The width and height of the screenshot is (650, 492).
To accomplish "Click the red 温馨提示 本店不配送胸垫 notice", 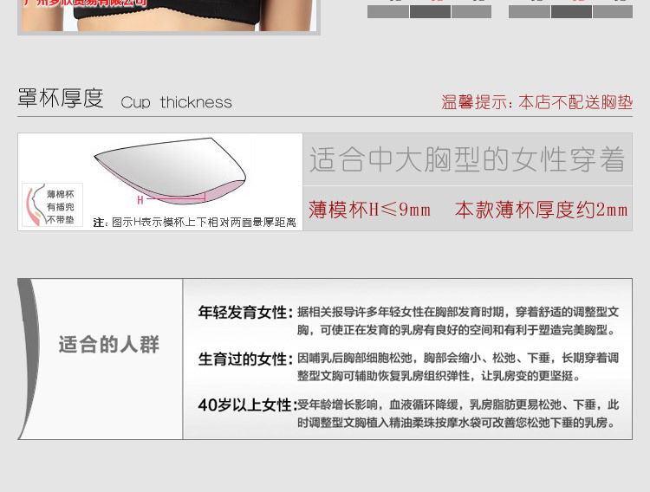I will click(536, 102).
